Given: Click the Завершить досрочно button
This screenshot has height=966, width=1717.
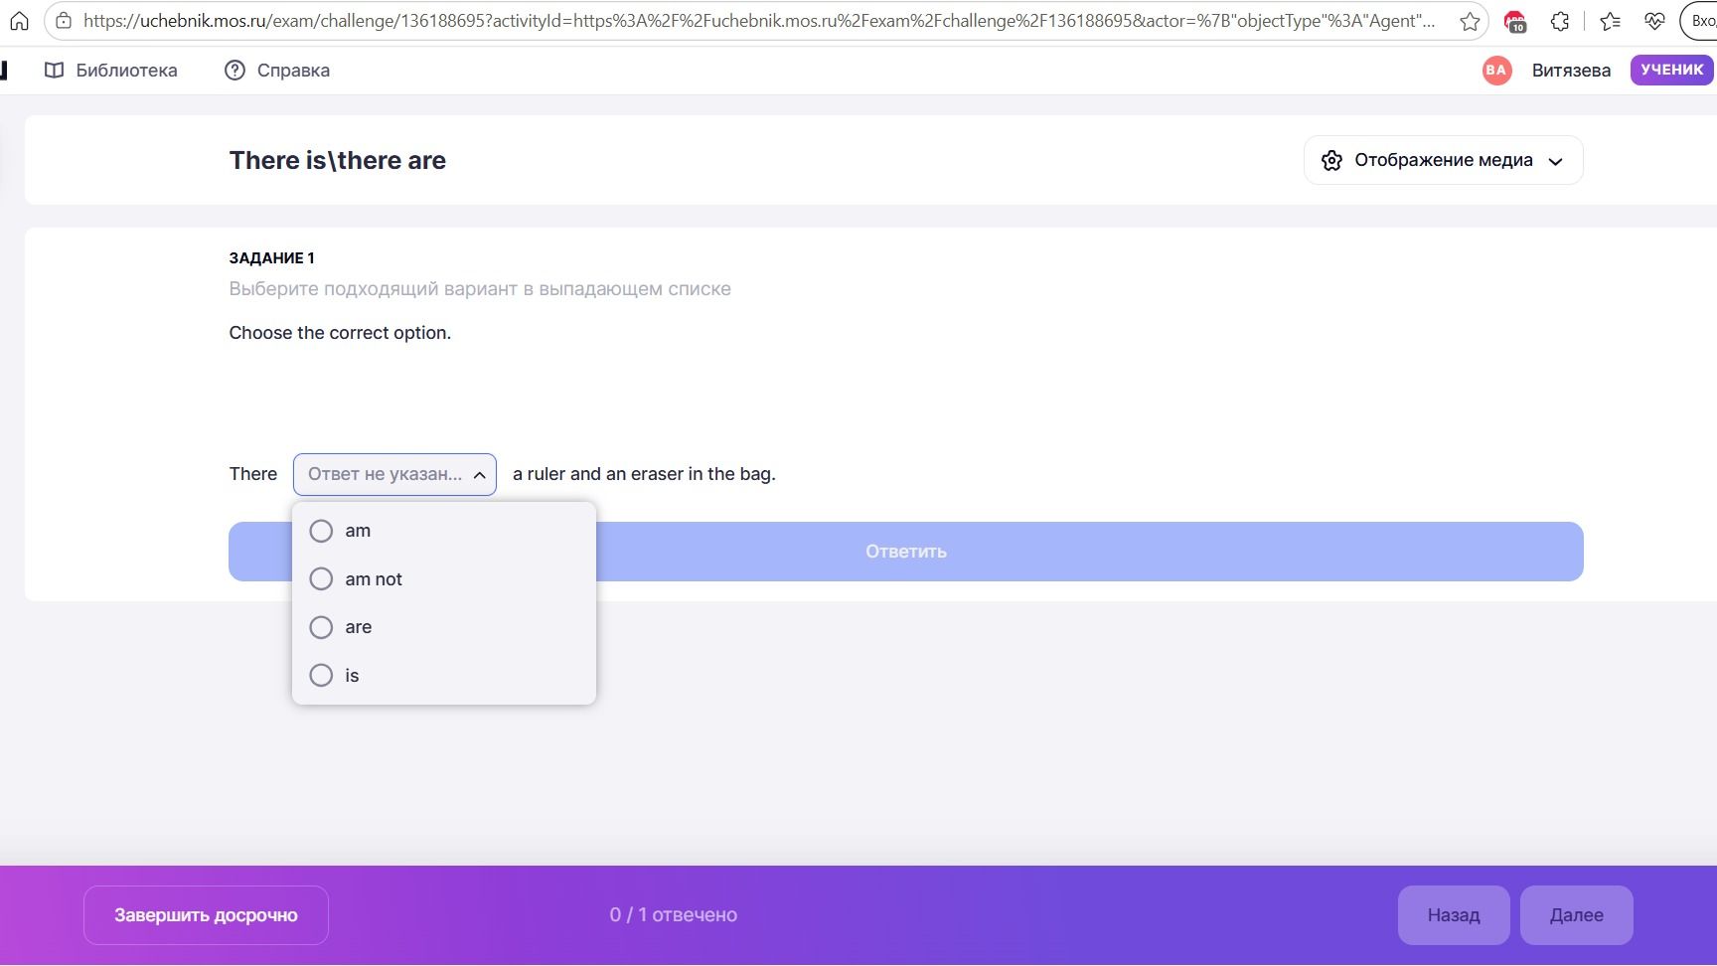Looking at the screenshot, I should (206, 915).
